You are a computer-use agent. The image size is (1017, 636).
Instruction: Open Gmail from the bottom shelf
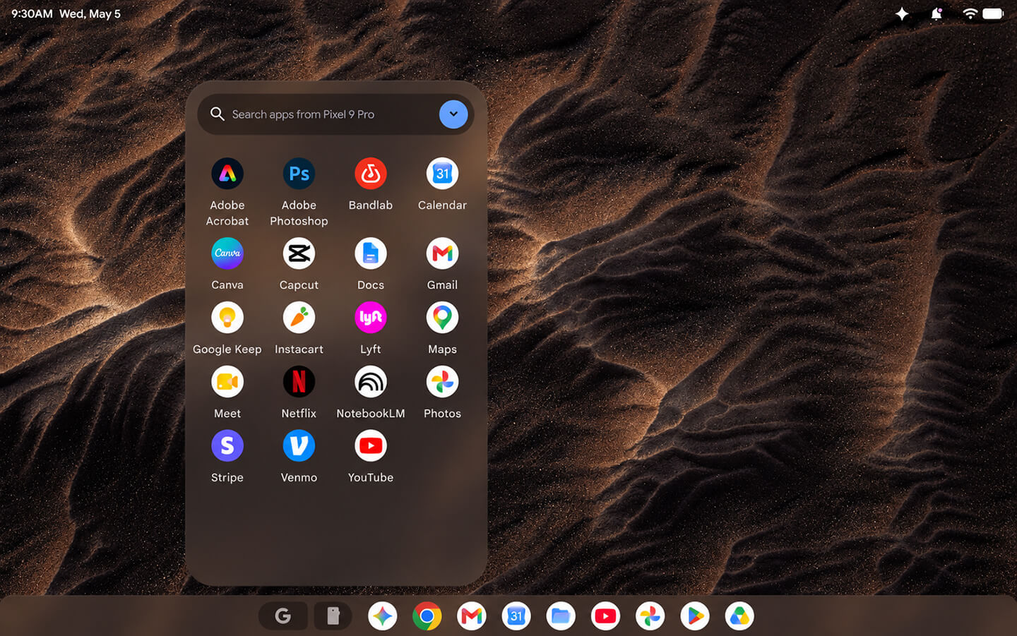pyautogui.click(x=472, y=616)
